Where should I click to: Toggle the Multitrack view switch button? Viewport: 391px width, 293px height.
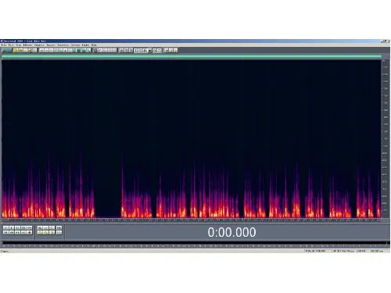click(7, 50)
